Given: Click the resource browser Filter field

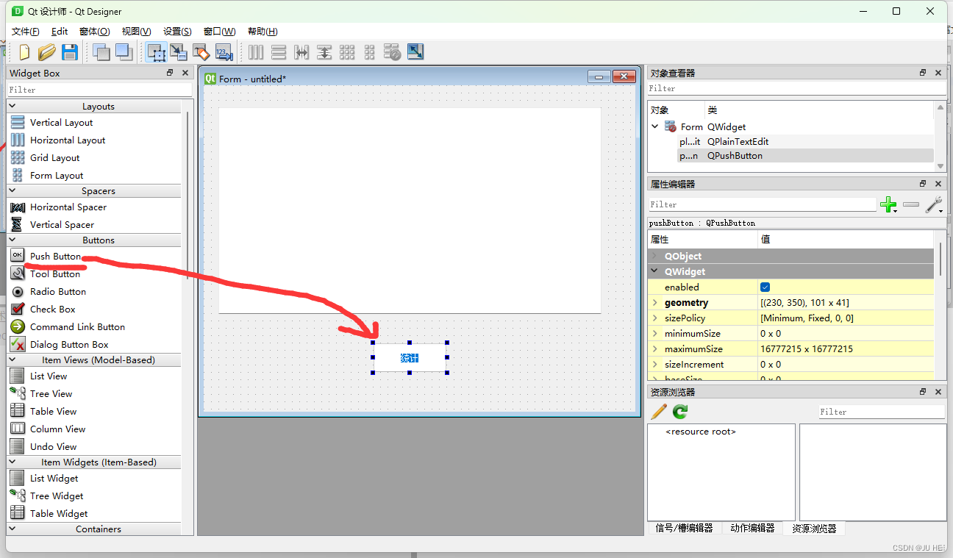Looking at the screenshot, I should 882,412.
